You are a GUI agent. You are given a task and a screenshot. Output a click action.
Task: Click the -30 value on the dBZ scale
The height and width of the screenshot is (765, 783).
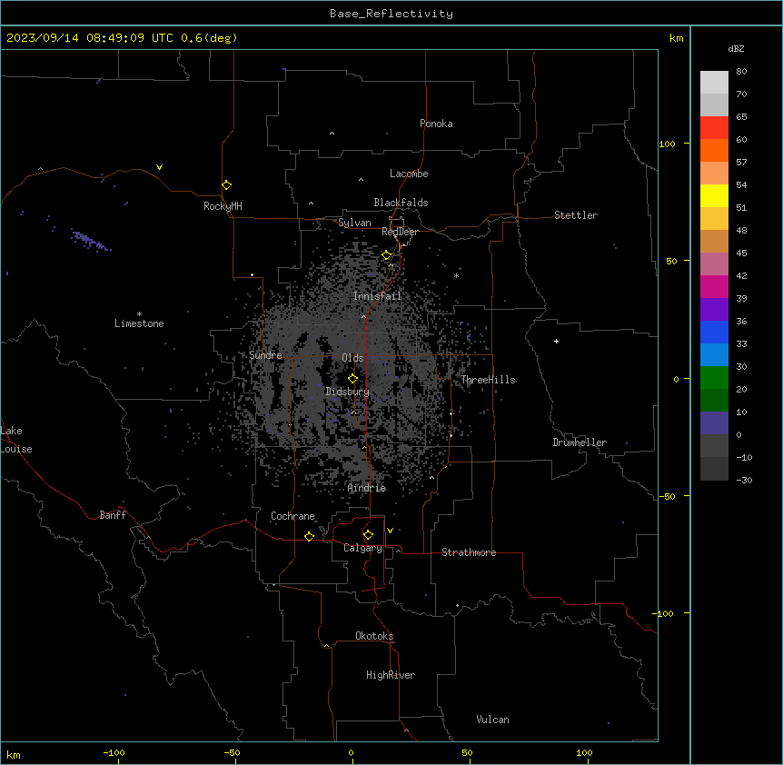point(744,480)
